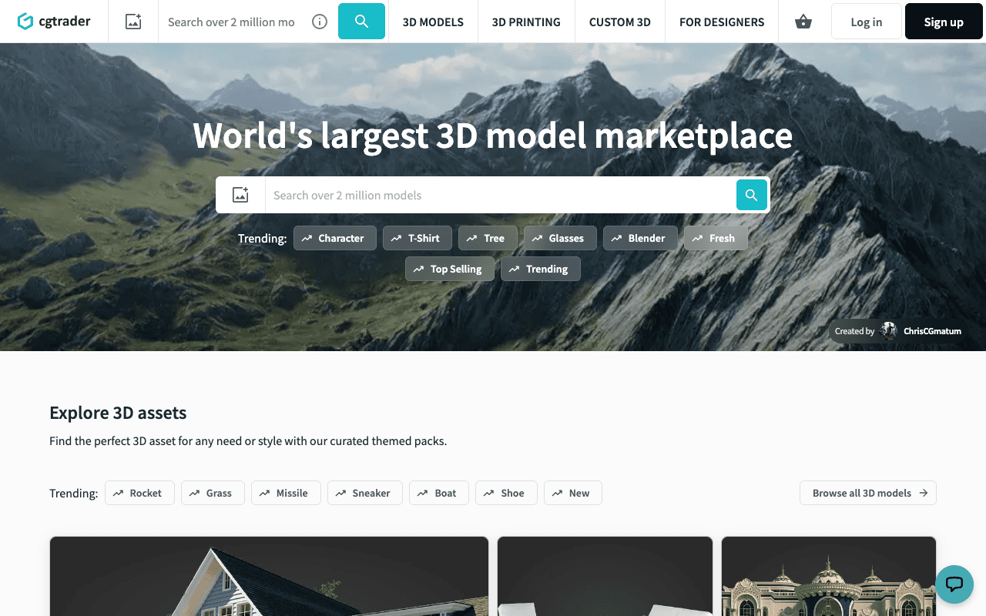Select the Character trending tag
986x616 pixels.
[334, 238]
